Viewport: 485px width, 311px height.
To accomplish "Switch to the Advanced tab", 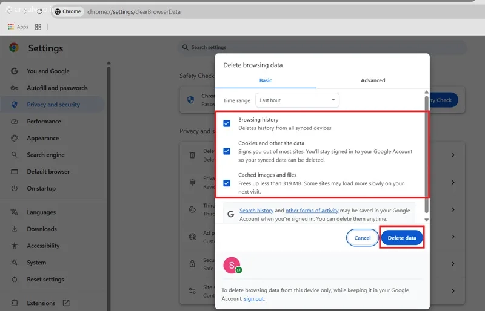I will pyautogui.click(x=373, y=80).
